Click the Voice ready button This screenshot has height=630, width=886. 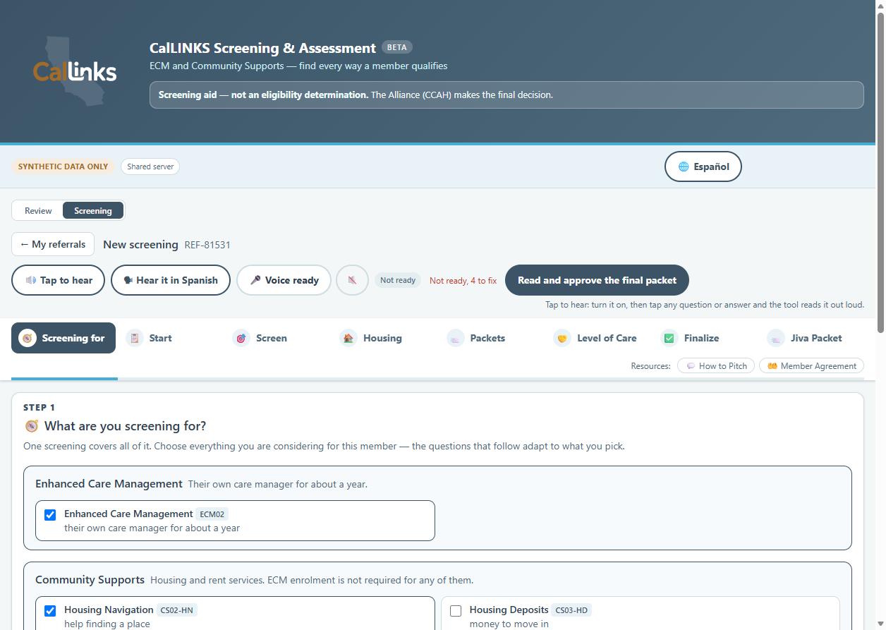284,280
